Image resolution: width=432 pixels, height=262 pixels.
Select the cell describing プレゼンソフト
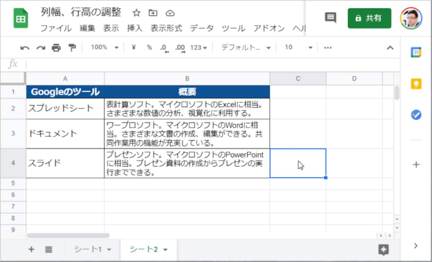[187, 163]
